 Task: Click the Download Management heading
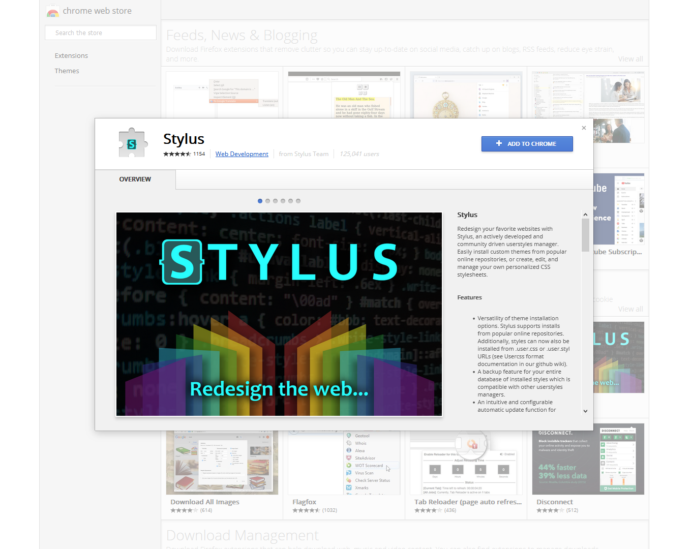pyautogui.click(x=243, y=535)
